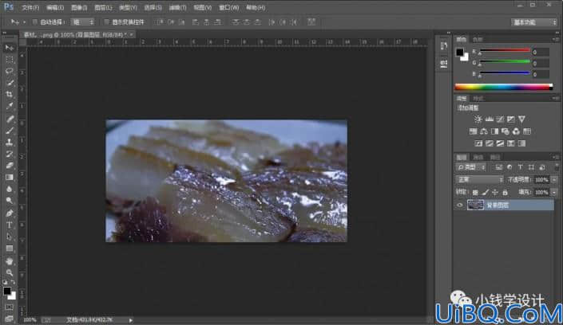Add a Hue/Saturation adjustment layer
563x325 pixels.
click(x=474, y=131)
